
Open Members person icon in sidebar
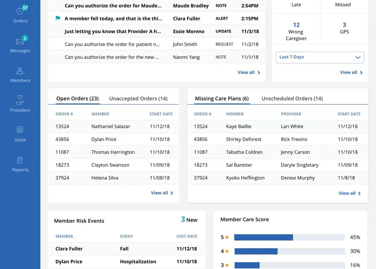click(x=20, y=71)
